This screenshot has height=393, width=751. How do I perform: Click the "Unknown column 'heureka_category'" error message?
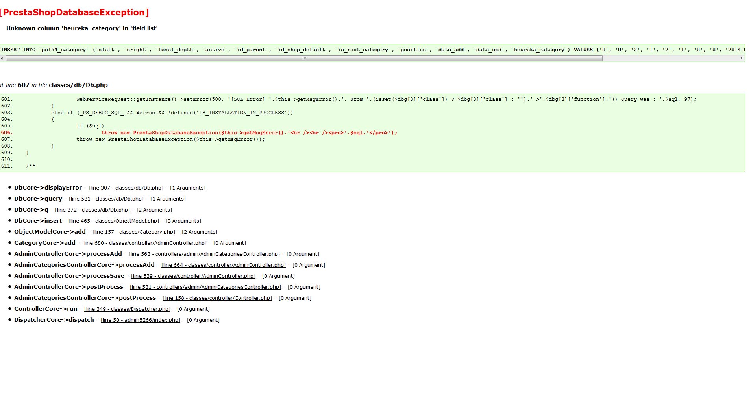point(82,28)
